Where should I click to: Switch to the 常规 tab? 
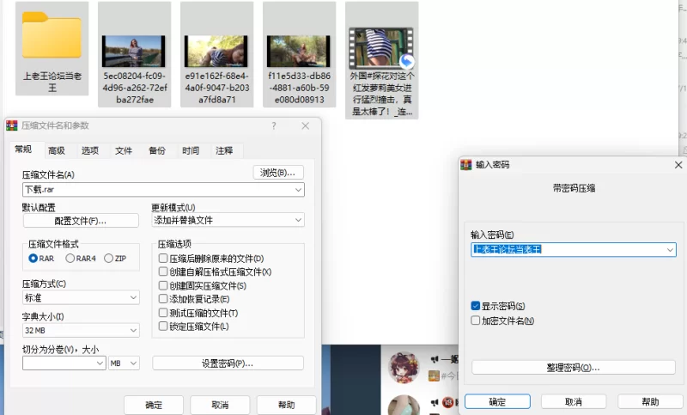coord(23,150)
